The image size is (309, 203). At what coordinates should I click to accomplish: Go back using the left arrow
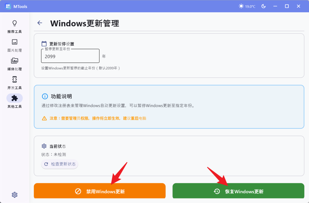(40, 23)
